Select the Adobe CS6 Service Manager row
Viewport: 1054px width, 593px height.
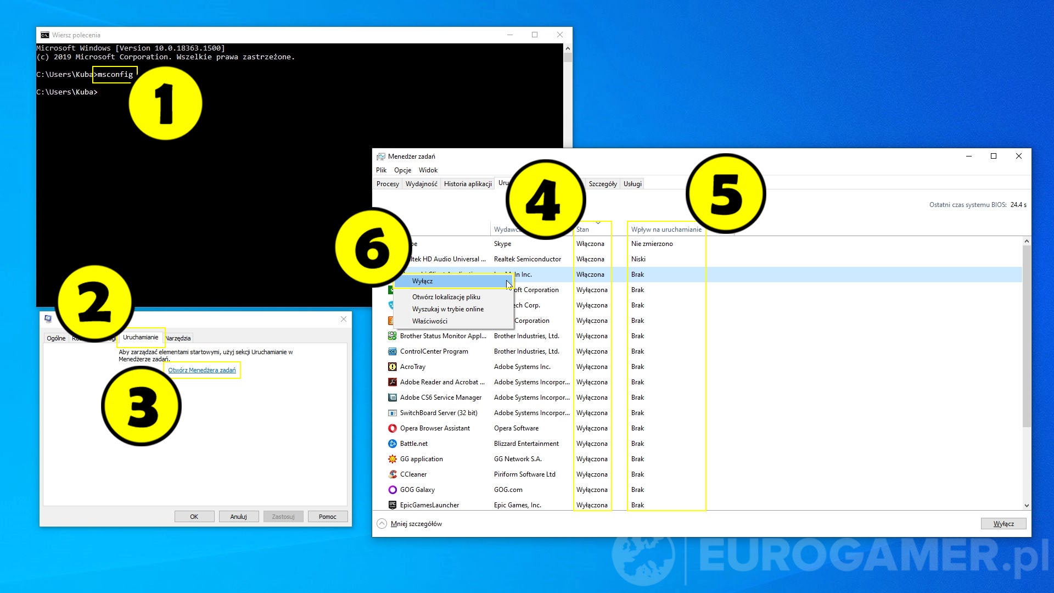pos(697,398)
